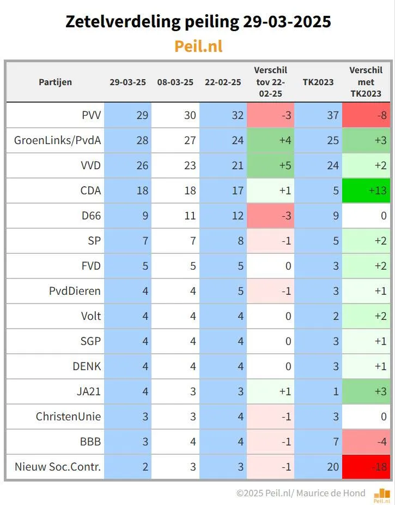Click the TK2023 column header
Screen dimensions: 395x505
(x=318, y=82)
